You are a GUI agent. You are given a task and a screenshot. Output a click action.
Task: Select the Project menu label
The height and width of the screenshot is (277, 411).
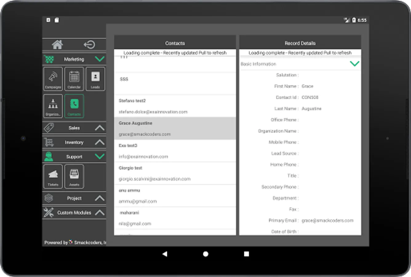(74, 198)
